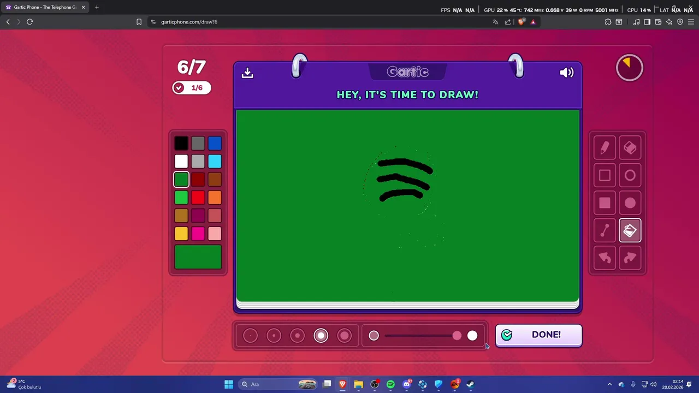Go back with browser back arrow
This screenshot has width=699, height=393.
tap(8, 22)
